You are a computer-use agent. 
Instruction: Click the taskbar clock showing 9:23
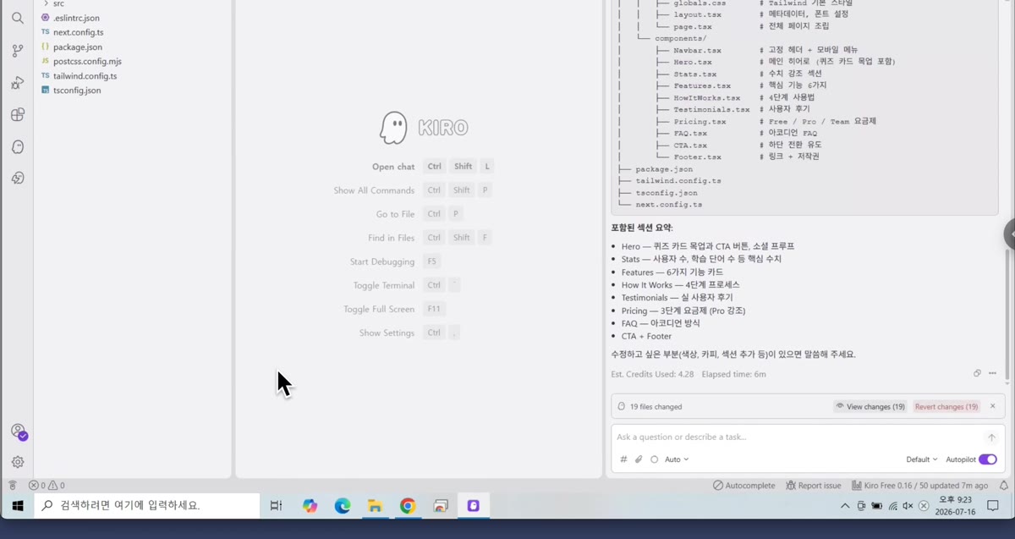click(955, 506)
